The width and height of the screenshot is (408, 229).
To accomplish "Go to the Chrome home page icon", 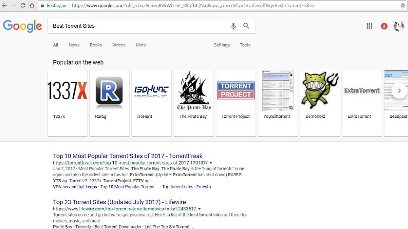I will [32, 6].
